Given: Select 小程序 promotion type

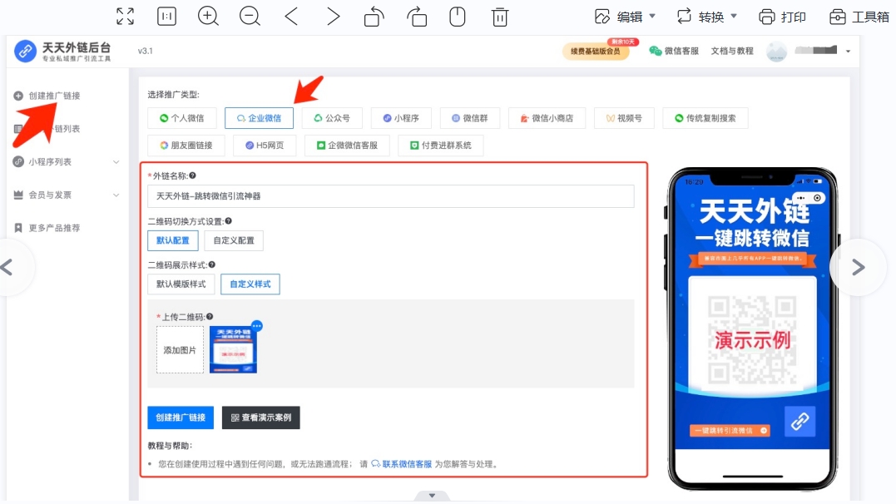Looking at the screenshot, I should click(401, 118).
